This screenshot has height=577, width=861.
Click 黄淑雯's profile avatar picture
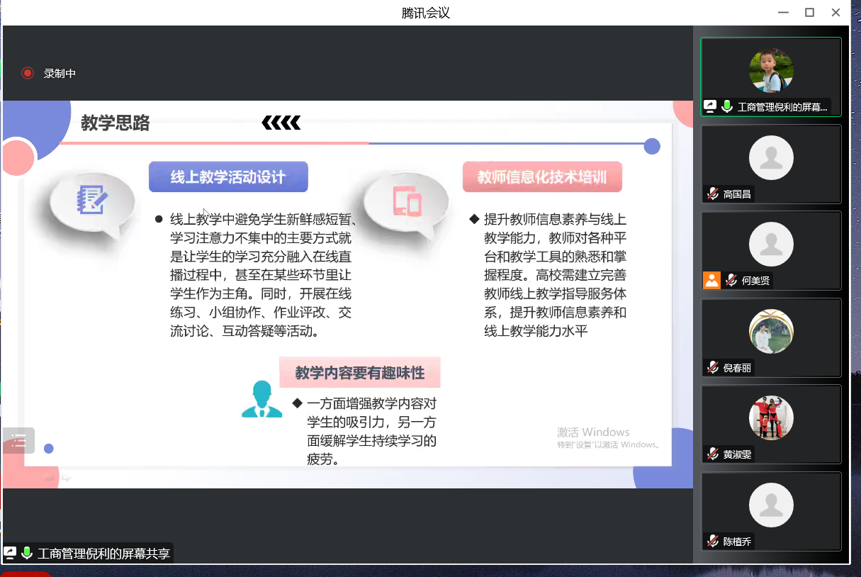771,418
